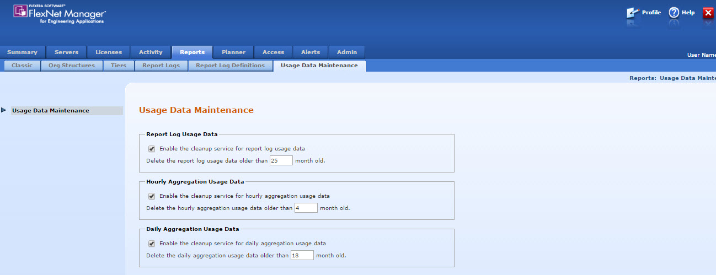Click the Profile icon in the header
The height and width of the screenshot is (275, 716).
tap(633, 13)
